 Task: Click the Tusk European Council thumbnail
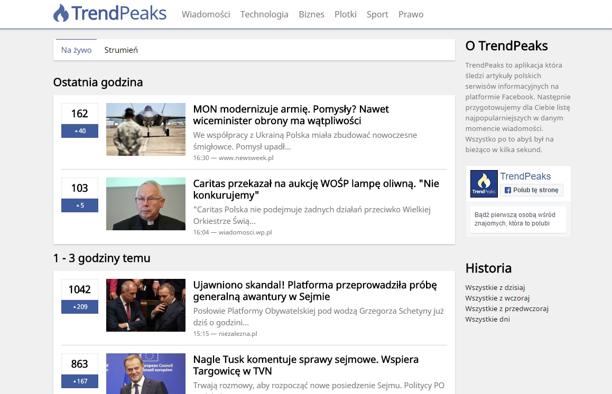click(x=145, y=373)
